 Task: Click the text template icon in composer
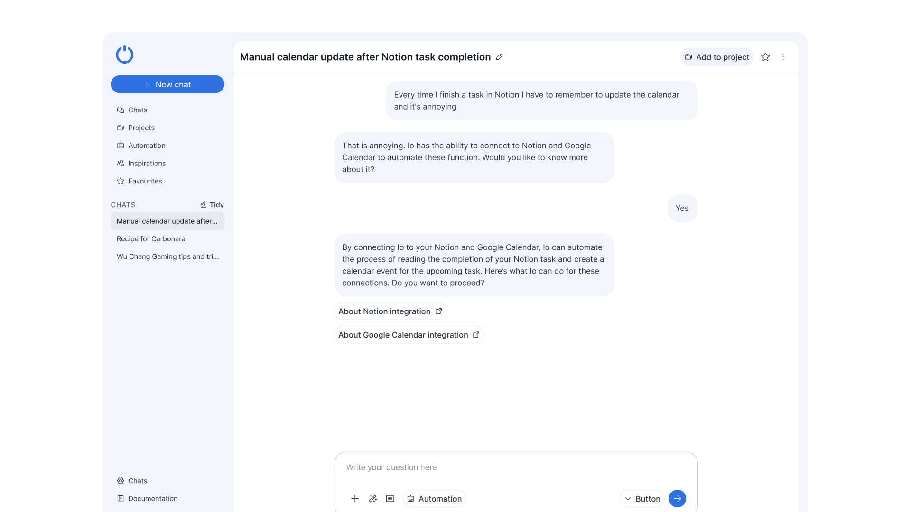click(390, 498)
